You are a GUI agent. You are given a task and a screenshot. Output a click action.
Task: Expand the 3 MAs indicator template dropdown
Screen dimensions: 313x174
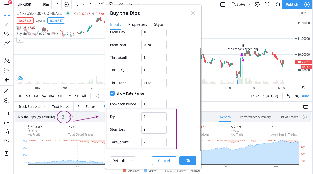249,4
